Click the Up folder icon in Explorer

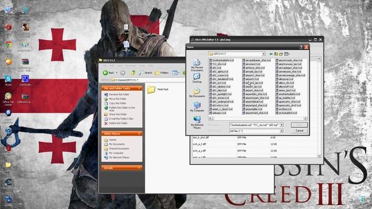point(133,73)
